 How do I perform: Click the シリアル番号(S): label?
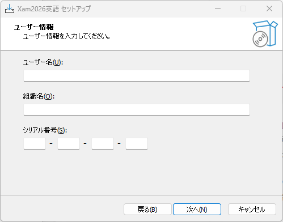point(45,130)
